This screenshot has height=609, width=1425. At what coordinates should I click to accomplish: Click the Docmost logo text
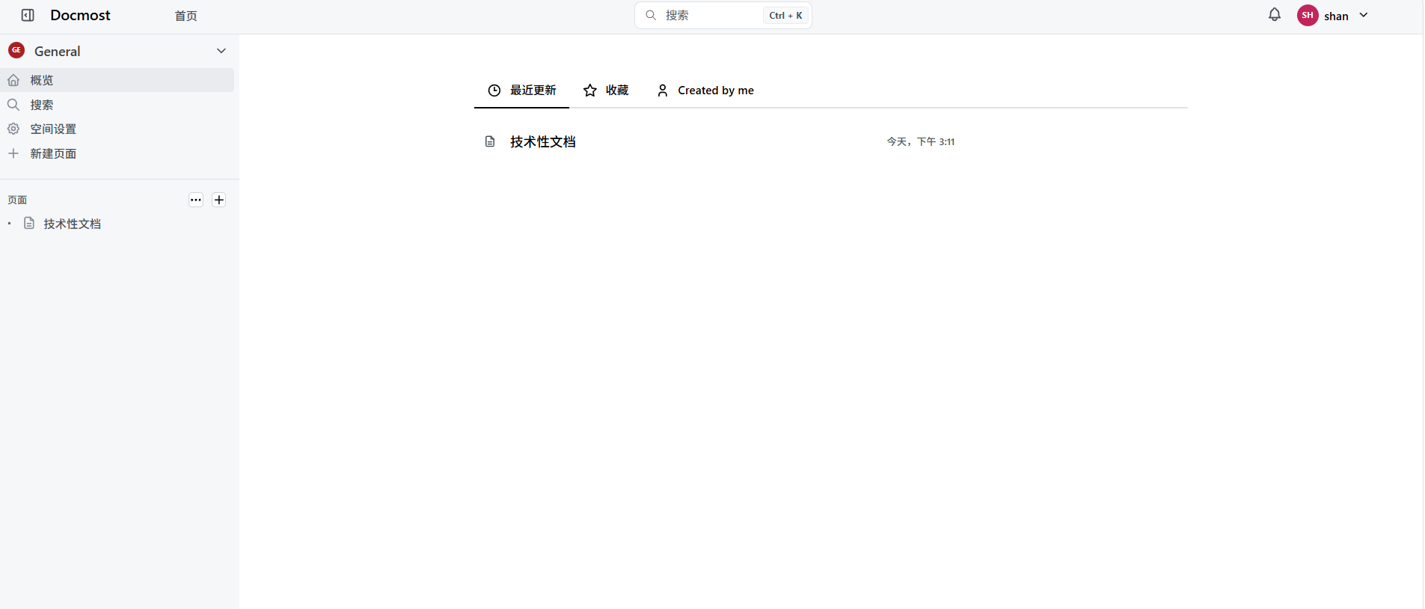click(x=80, y=15)
